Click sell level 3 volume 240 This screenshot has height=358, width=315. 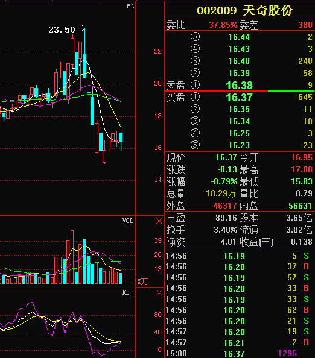(305, 61)
